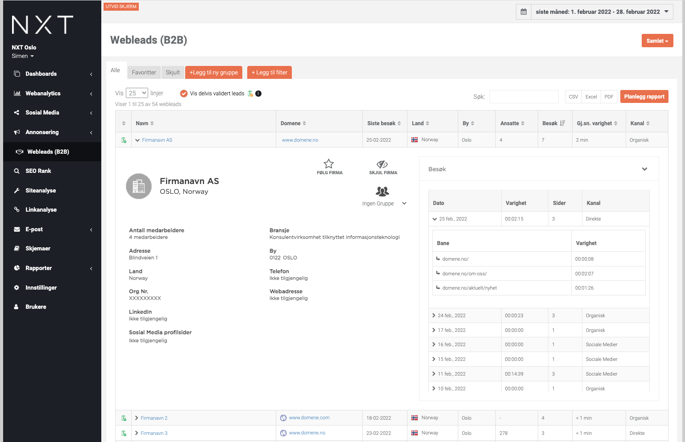Click the group people icon above Ingen Gruppe
The width and height of the screenshot is (685, 442).
coord(382,192)
